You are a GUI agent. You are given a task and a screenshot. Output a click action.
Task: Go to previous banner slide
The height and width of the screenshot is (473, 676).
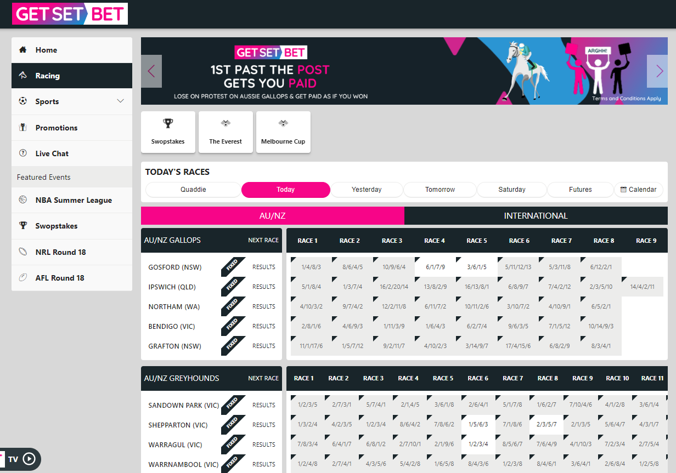pos(151,71)
